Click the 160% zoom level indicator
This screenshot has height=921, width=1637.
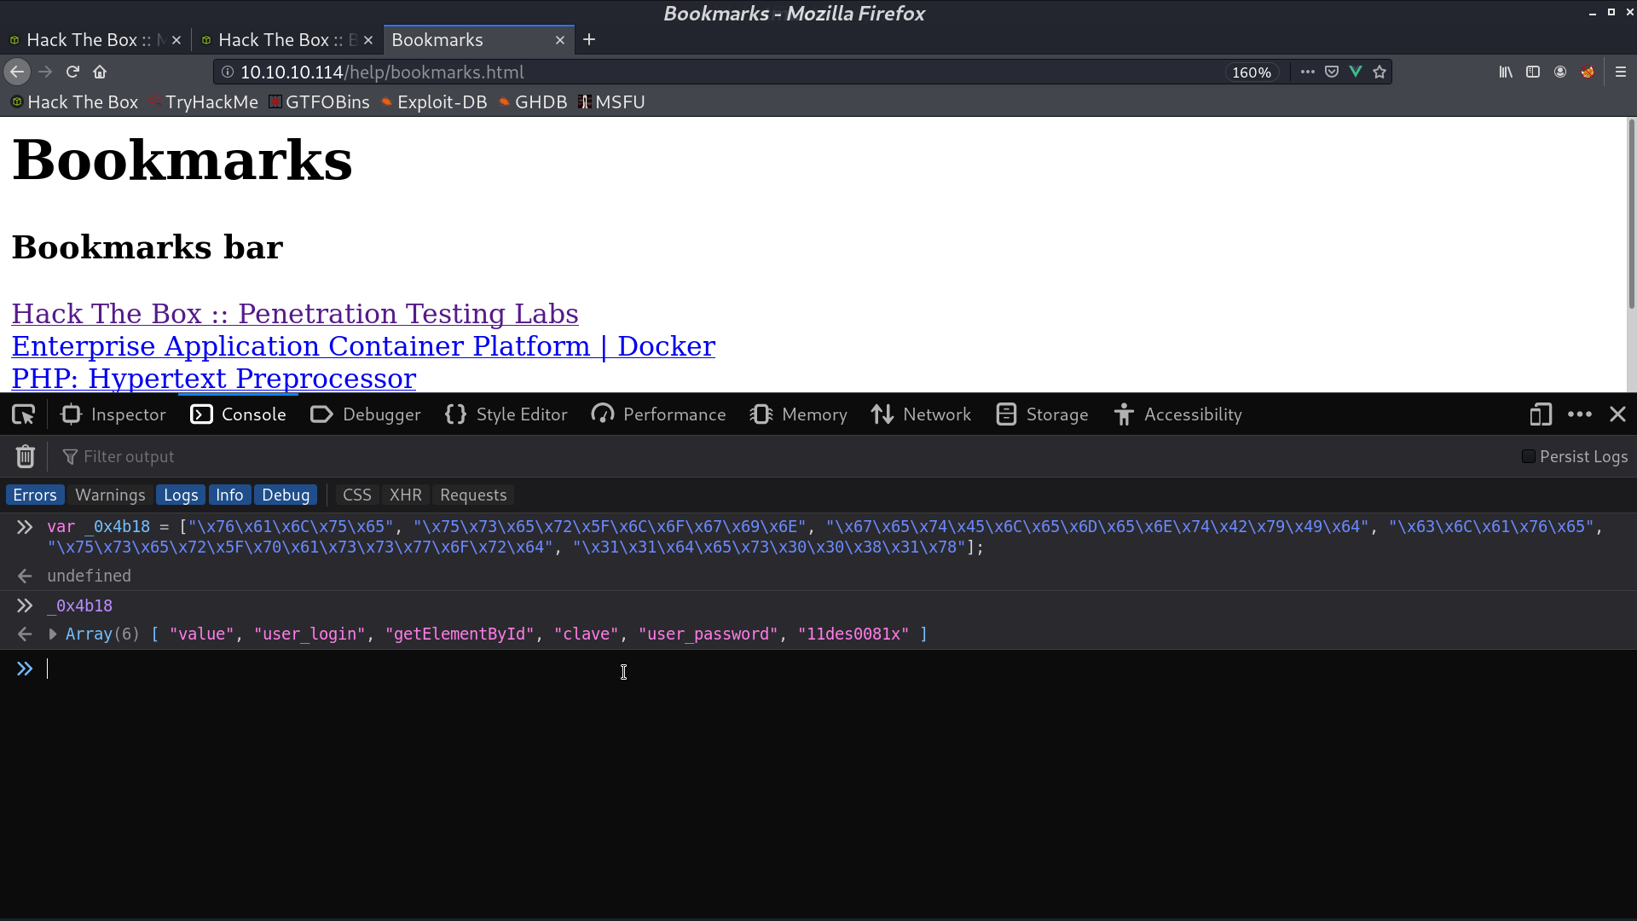tap(1252, 72)
